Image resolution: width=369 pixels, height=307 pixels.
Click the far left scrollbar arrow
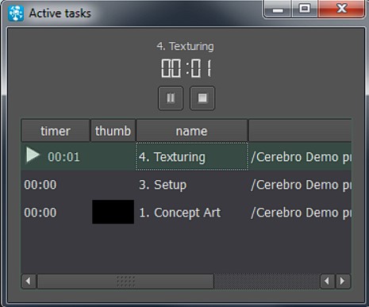coord(29,281)
